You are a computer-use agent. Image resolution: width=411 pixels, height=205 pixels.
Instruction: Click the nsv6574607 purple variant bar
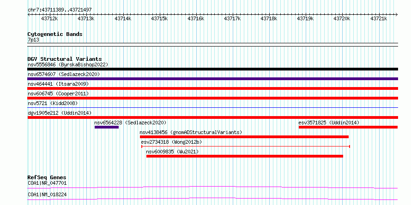212,79
